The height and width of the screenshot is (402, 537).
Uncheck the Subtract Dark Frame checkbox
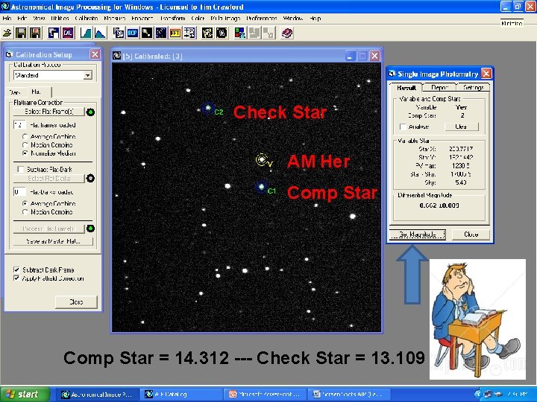click(x=16, y=269)
